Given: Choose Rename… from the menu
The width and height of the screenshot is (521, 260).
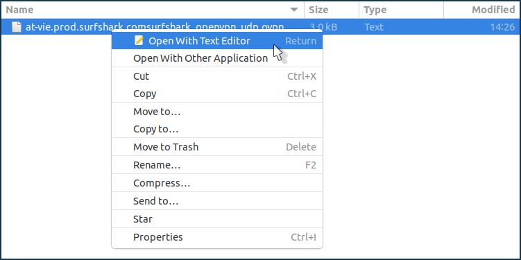Looking at the screenshot, I should (x=217, y=165).
